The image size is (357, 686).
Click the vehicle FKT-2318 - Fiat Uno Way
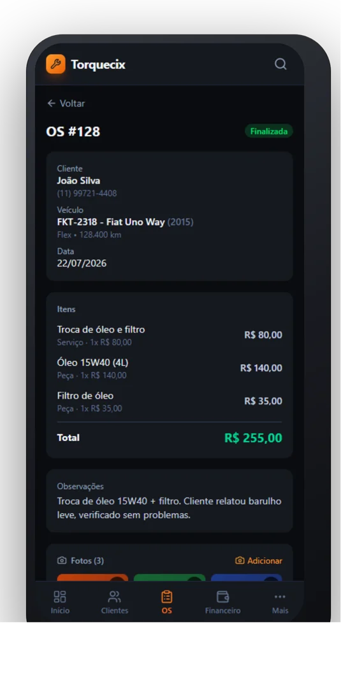click(111, 222)
